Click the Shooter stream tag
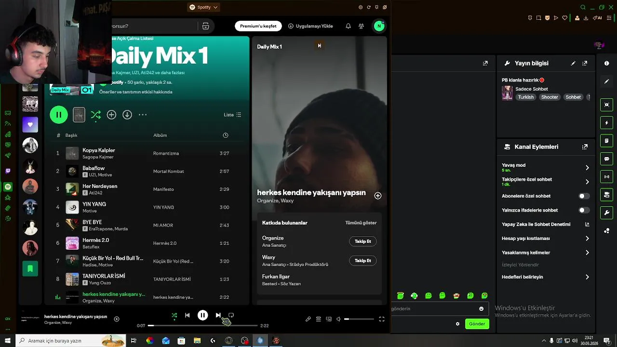 [x=550, y=97]
